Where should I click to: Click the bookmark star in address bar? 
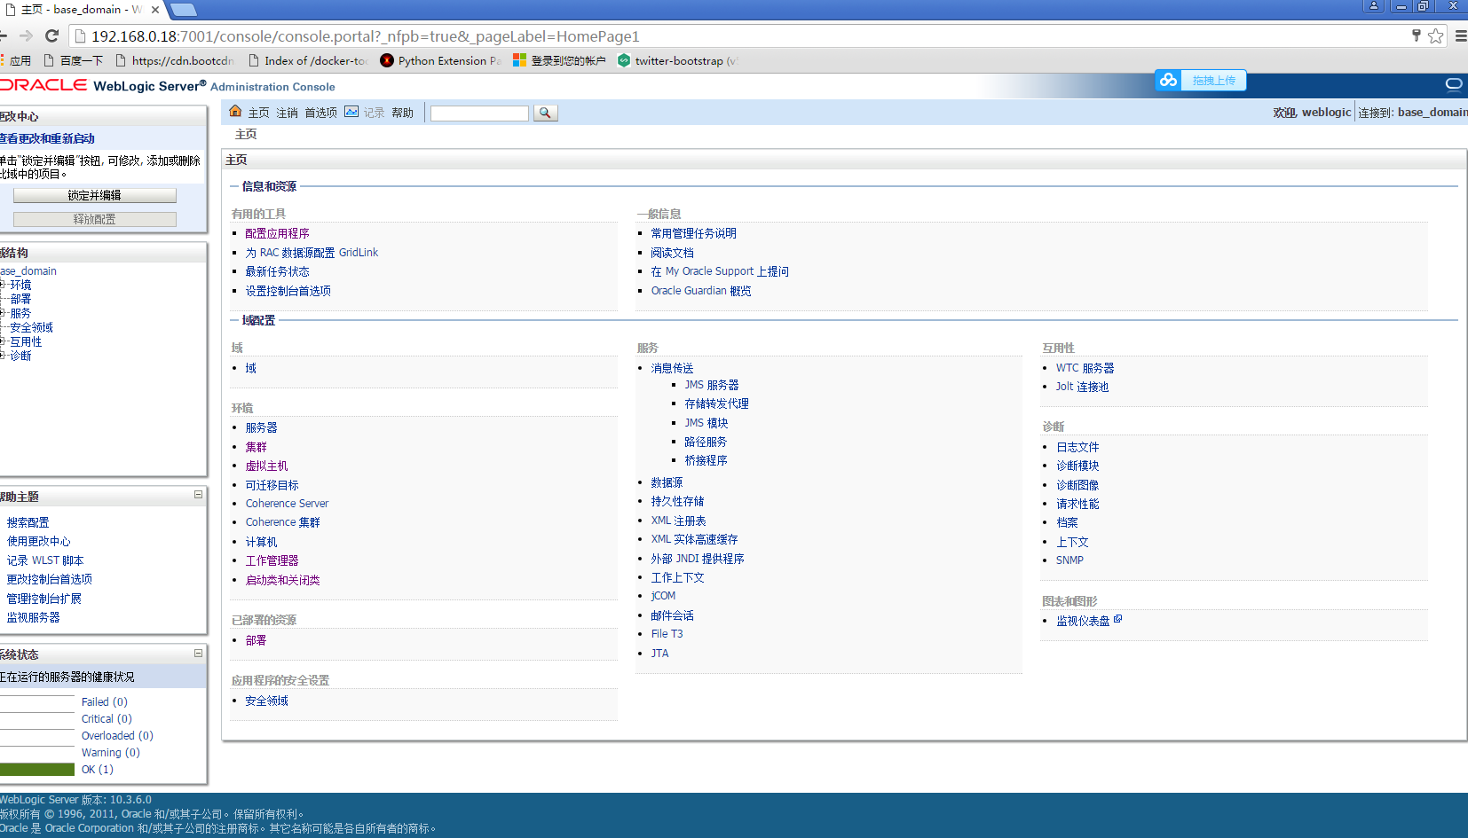pyautogui.click(x=1436, y=36)
